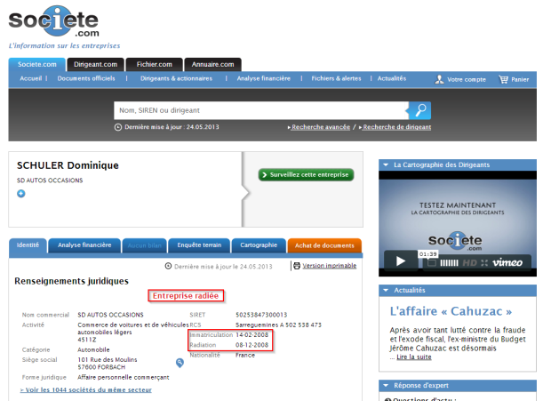Click the printer icon for the printable version
Image resolution: width=551 pixels, height=401 pixels.
(x=297, y=266)
